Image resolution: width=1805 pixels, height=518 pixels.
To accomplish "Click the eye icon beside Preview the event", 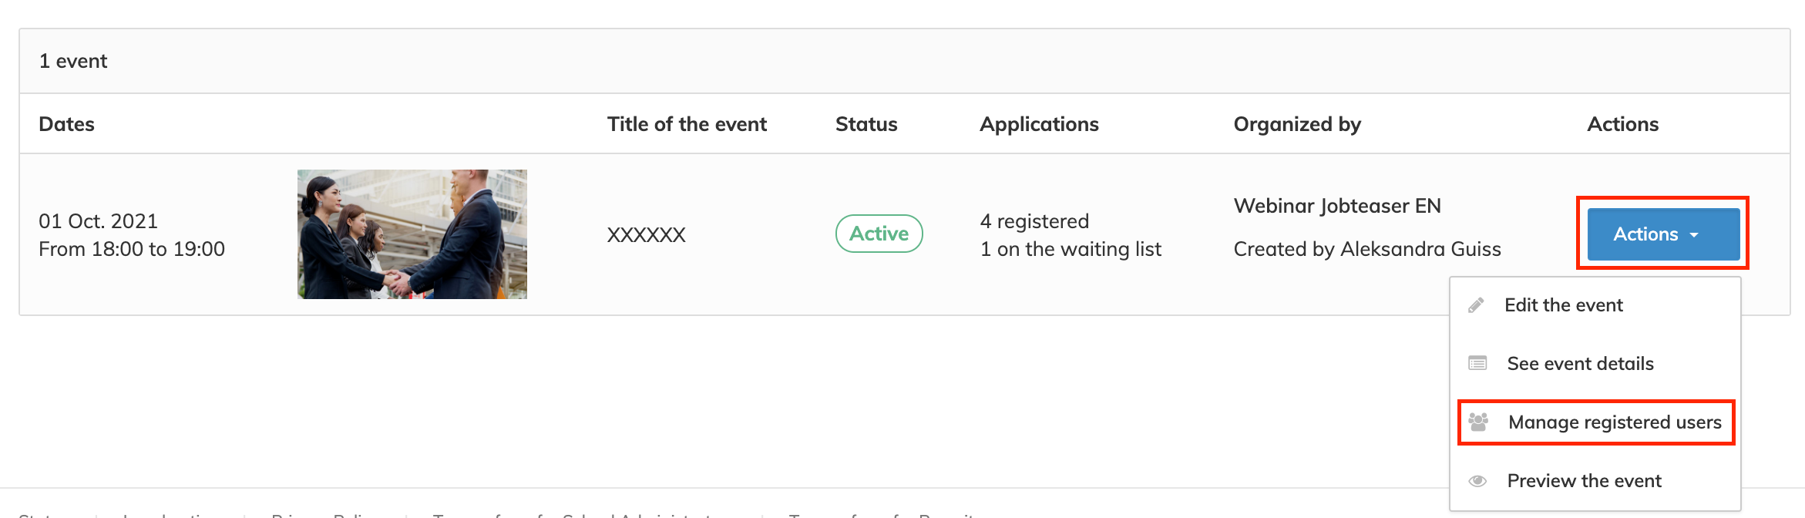I will click(x=1477, y=481).
